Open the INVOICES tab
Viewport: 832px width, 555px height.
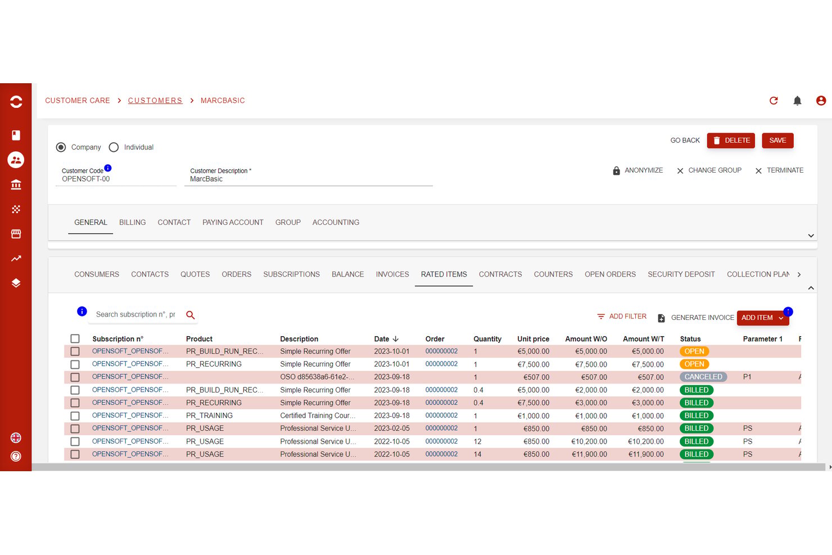pyautogui.click(x=392, y=274)
